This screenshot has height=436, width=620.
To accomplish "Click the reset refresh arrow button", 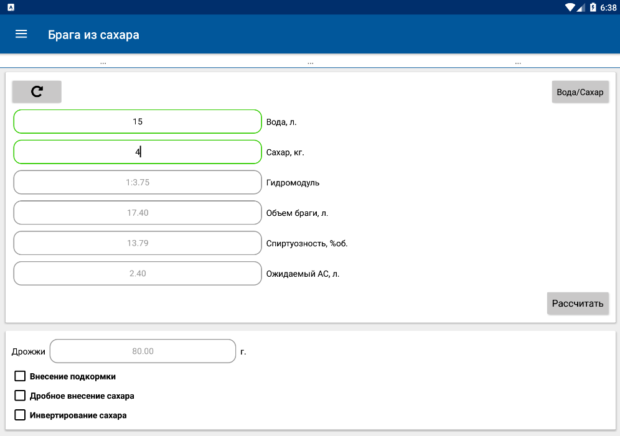I will [x=37, y=91].
